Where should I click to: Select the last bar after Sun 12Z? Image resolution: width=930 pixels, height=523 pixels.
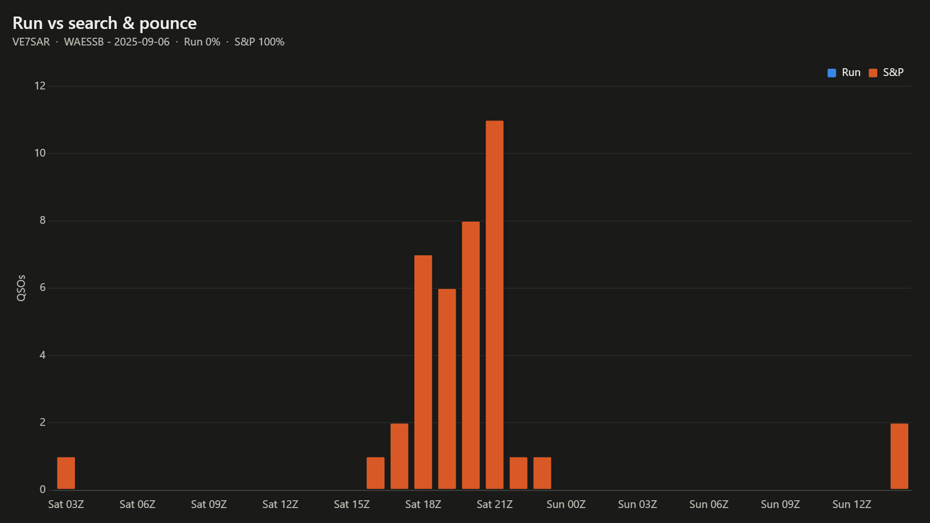[900, 456]
